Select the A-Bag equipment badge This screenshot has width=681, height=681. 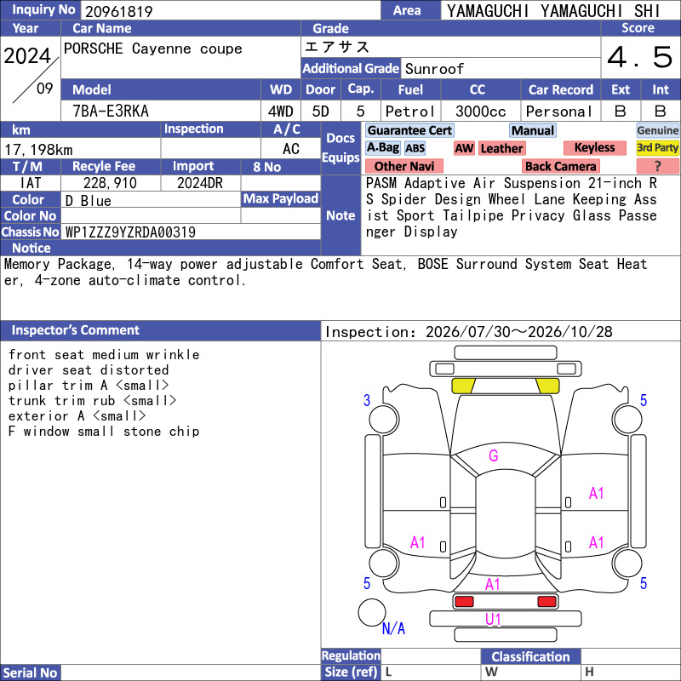pyautogui.click(x=382, y=148)
